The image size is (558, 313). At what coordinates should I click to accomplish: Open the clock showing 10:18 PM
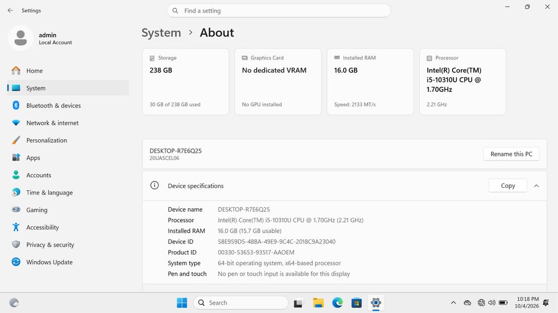[x=527, y=303]
